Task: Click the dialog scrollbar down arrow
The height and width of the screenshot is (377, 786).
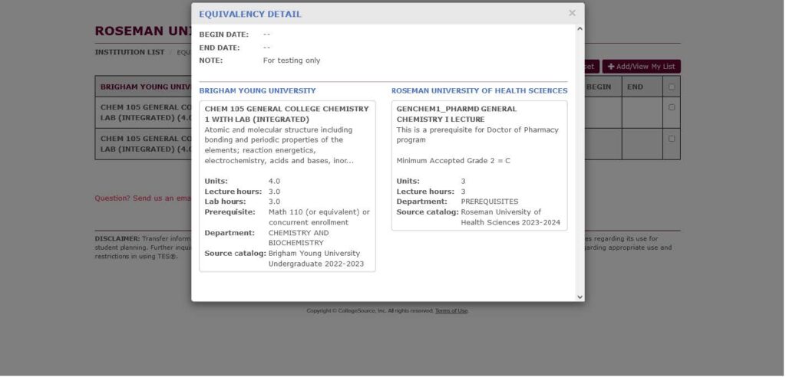Action: 580,297
